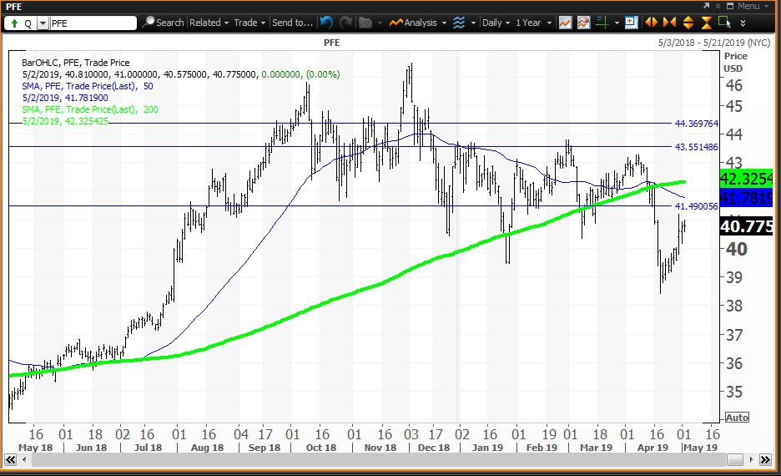Click the date range 5/3/2018 - 5/21/2019 label
The height and width of the screenshot is (476, 781).
(x=713, y=43)
